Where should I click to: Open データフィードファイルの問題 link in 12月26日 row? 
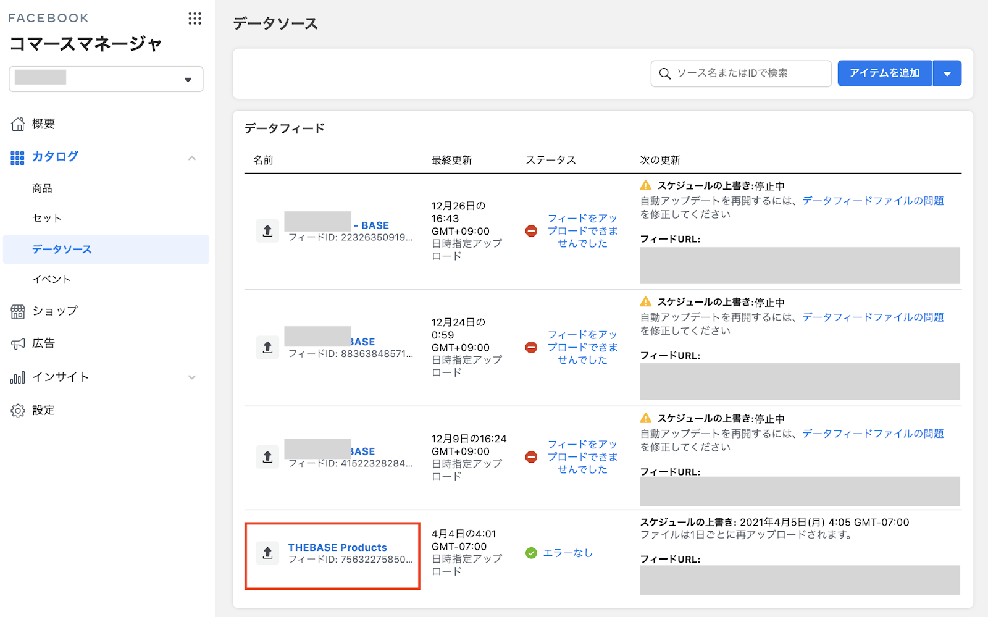[x=873, y=201]
